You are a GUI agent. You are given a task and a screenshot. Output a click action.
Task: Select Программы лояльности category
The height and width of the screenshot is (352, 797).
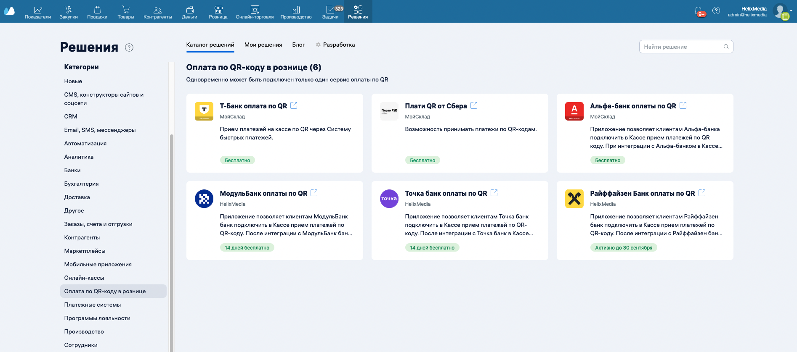pyautogui.click(x=97, y=318)
